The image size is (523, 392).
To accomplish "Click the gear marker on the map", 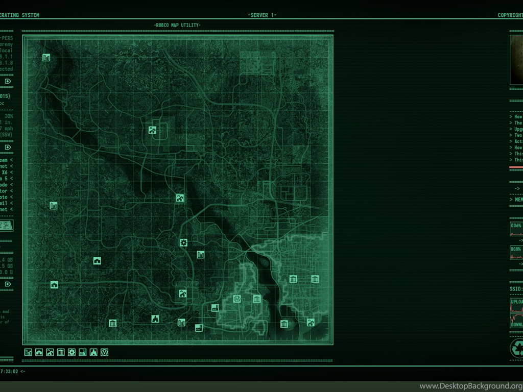I will 183,242.
